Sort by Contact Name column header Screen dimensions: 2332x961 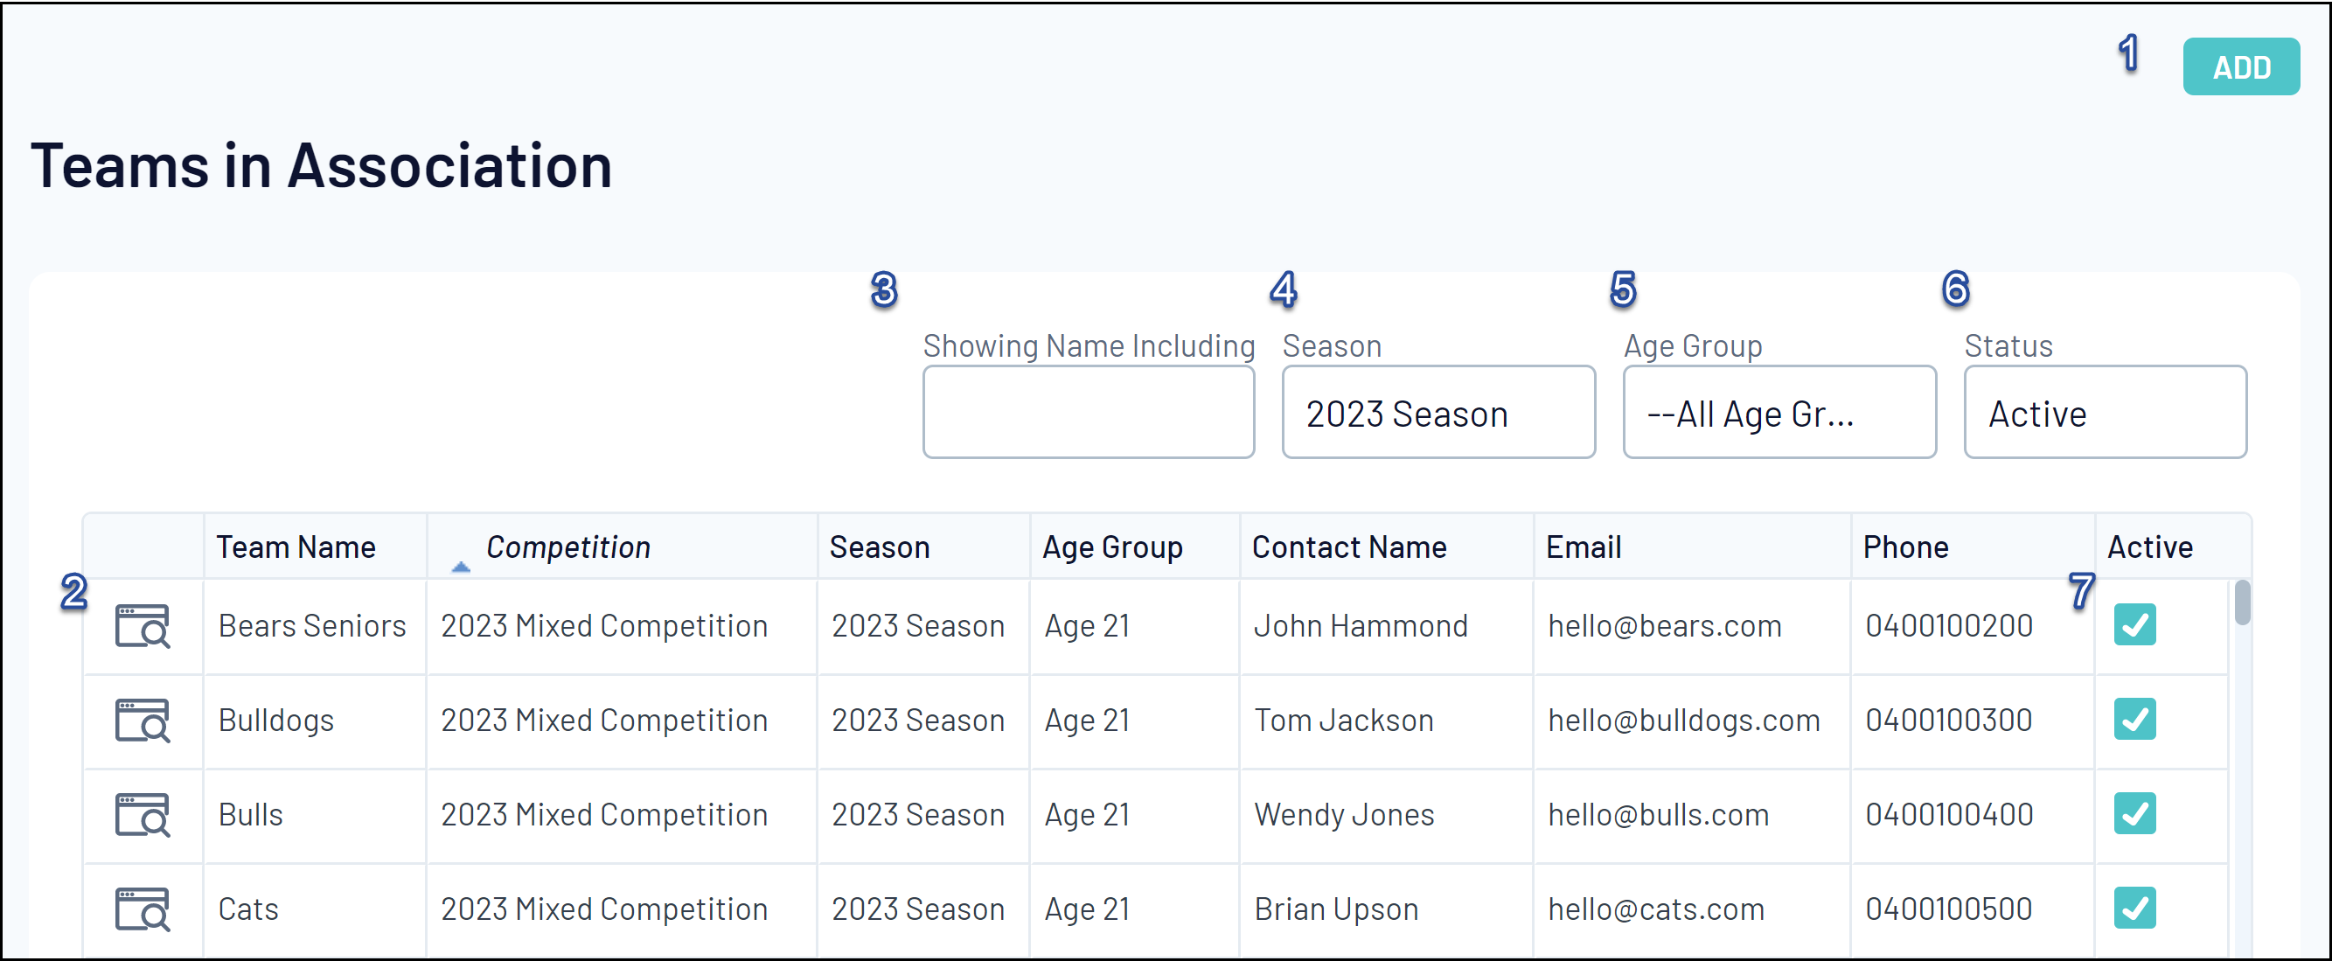pos(1348,547)
